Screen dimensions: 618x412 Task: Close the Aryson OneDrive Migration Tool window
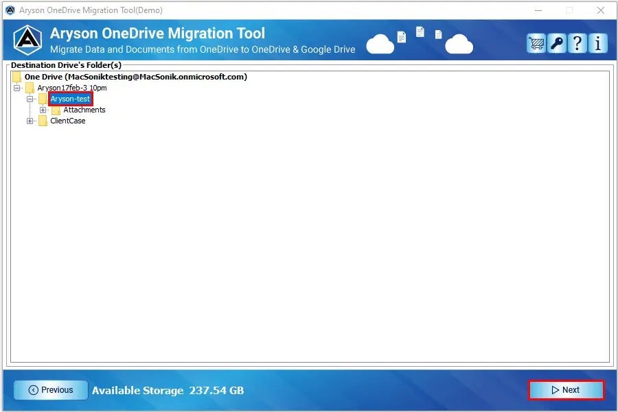point(601,10)
